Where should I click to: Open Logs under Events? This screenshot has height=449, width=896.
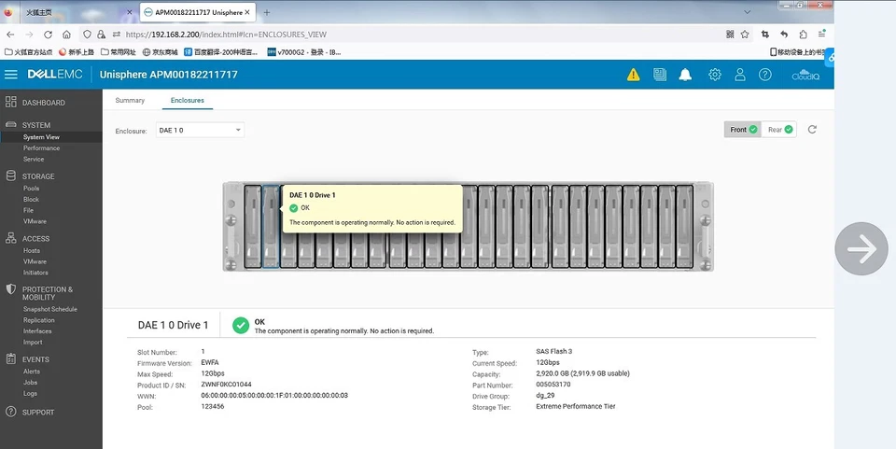(30, 393)
